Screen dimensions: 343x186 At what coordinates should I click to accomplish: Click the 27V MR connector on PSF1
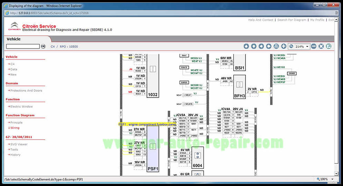coord(139,129)
